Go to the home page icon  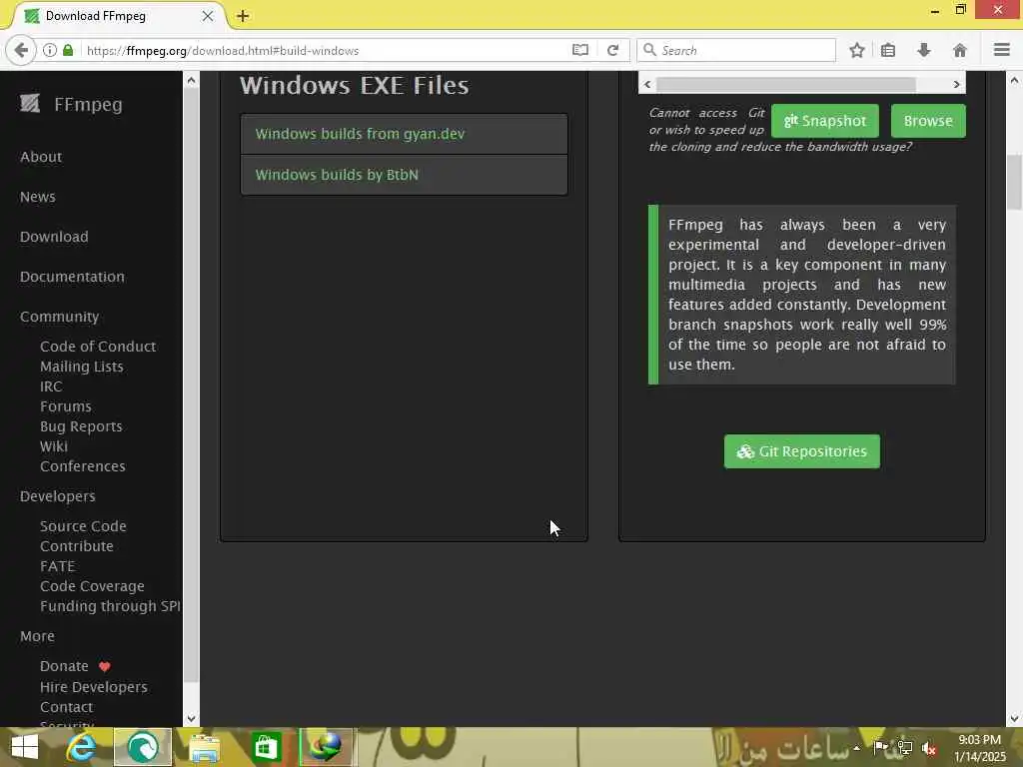point(960,50)
